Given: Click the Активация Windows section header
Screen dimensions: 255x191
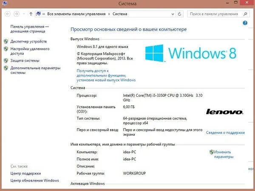Looking at the screenshot, I should [88, 183].
